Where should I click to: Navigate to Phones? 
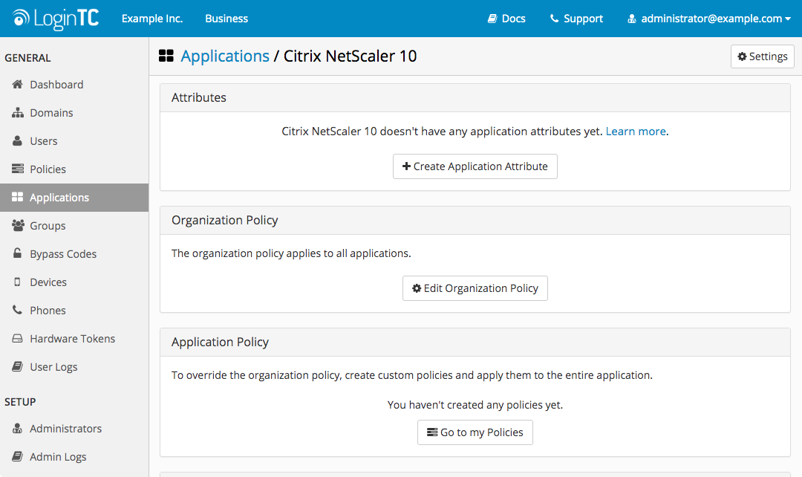click(74, 310)
